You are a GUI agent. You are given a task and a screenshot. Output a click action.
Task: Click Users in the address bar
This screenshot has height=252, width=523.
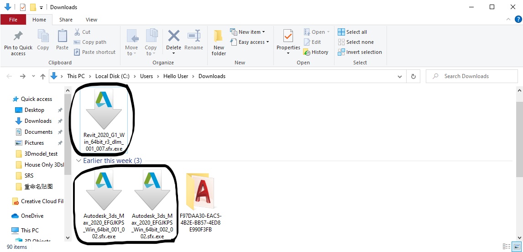coord(146,76)
